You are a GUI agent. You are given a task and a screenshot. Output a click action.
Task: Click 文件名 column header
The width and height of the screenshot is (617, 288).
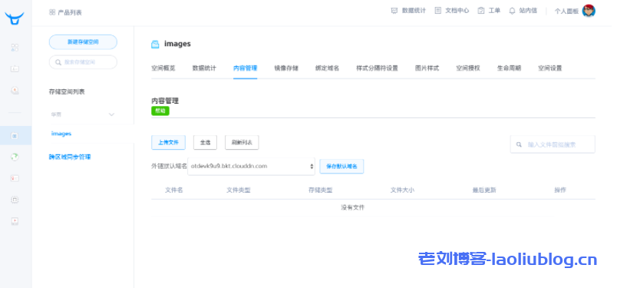(x=174, y=190)
